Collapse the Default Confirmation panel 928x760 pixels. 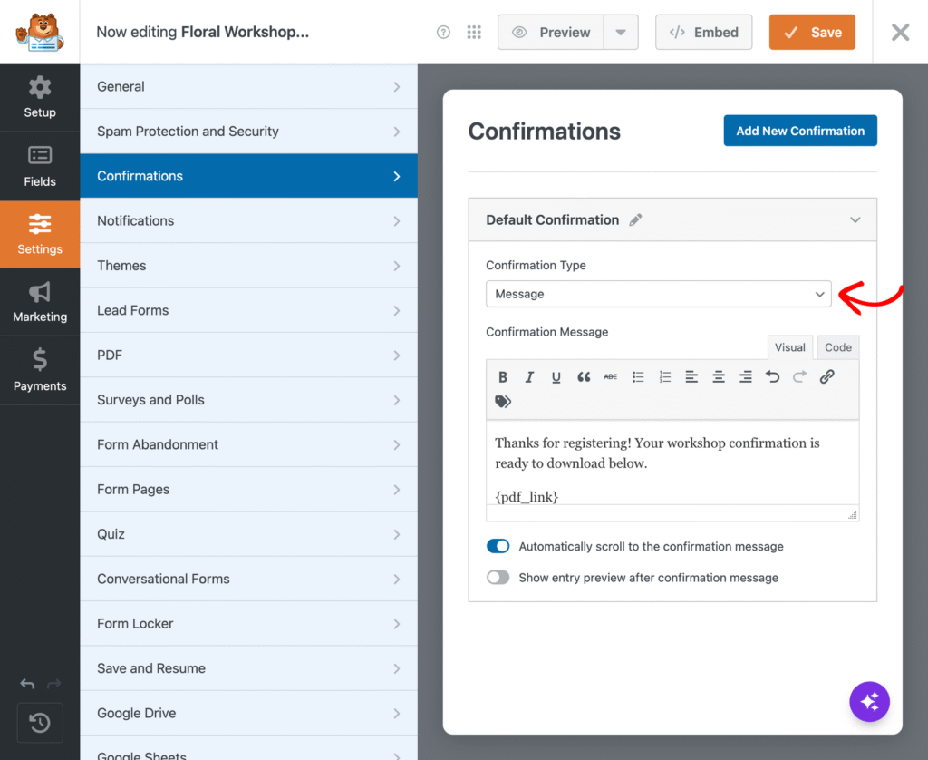coord(855,219)
